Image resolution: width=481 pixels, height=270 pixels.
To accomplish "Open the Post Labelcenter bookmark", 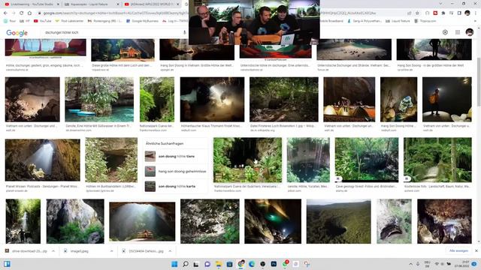I will [x=69, y=21].
